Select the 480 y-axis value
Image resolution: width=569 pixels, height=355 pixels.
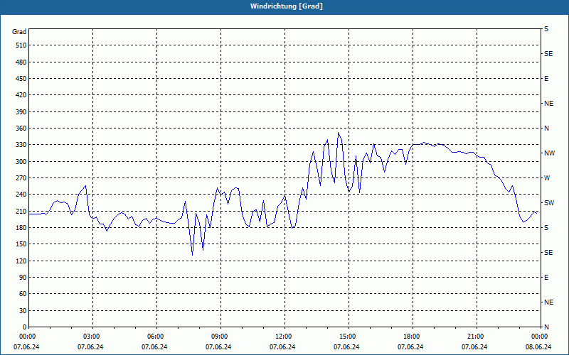[21, 62]
